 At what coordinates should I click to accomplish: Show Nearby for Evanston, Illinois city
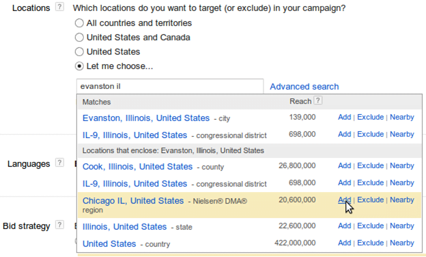tap(402, 117)
